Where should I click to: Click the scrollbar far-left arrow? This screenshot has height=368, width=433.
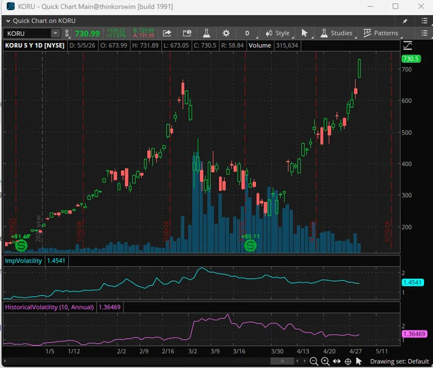coord(4,361)
